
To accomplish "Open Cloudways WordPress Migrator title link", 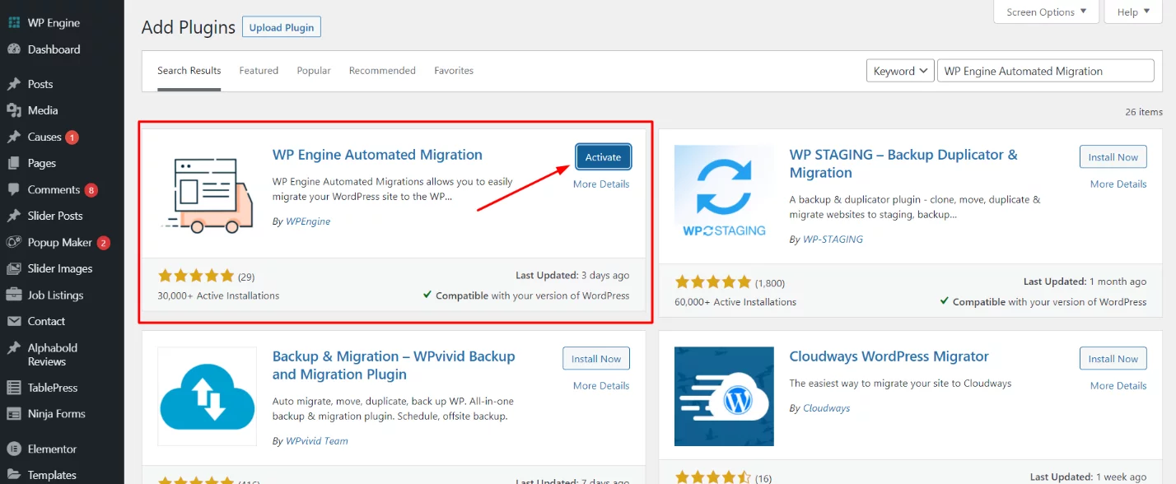I will 889,356.
